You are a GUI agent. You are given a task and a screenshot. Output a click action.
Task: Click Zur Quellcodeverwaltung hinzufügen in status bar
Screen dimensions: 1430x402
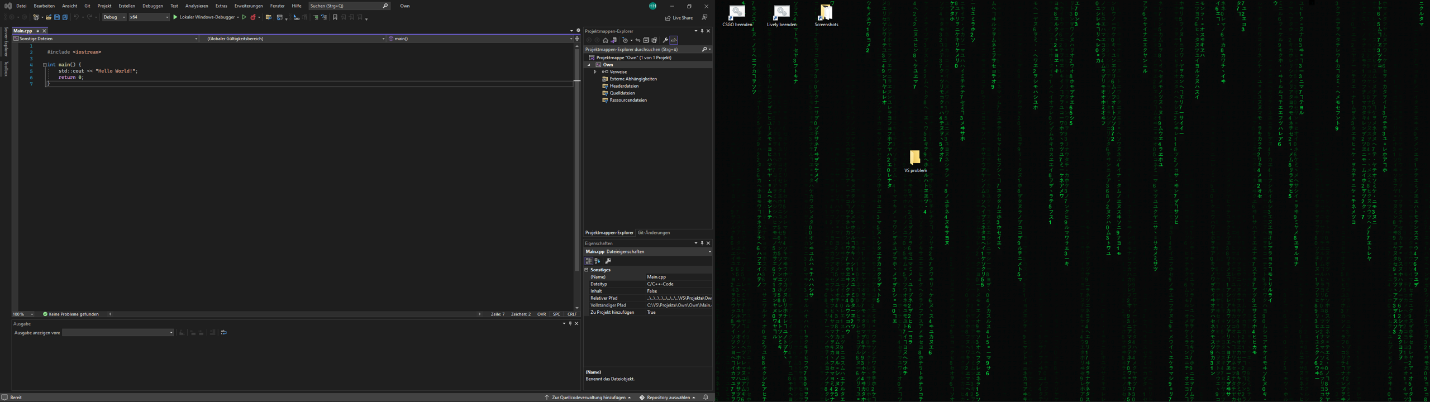point(588,398)
